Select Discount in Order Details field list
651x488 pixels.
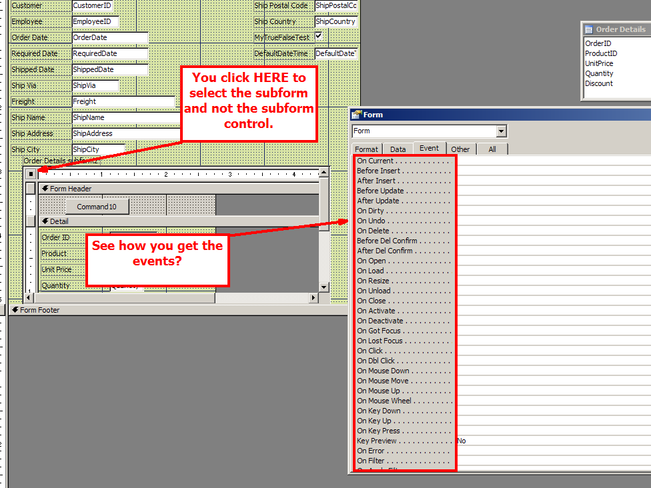coord(599,83)
